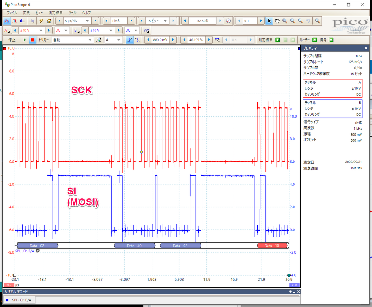
Task: Open trigger mode dropdown showing 自動
Action: 90,40
